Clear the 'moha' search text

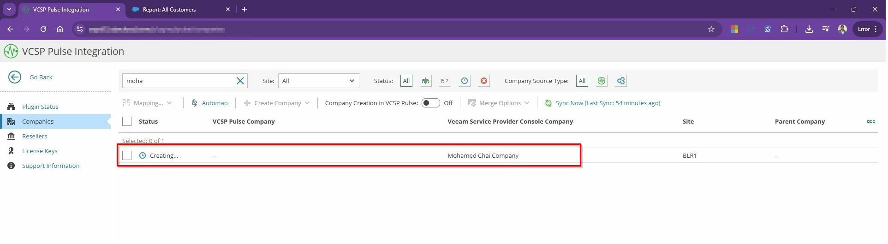tap(240, 81)
